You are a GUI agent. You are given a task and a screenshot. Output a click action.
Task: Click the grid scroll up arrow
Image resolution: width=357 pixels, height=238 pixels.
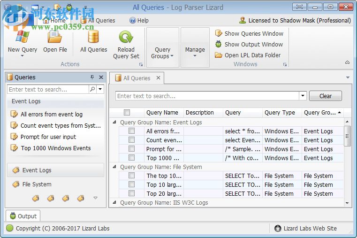tap(347, 122)
